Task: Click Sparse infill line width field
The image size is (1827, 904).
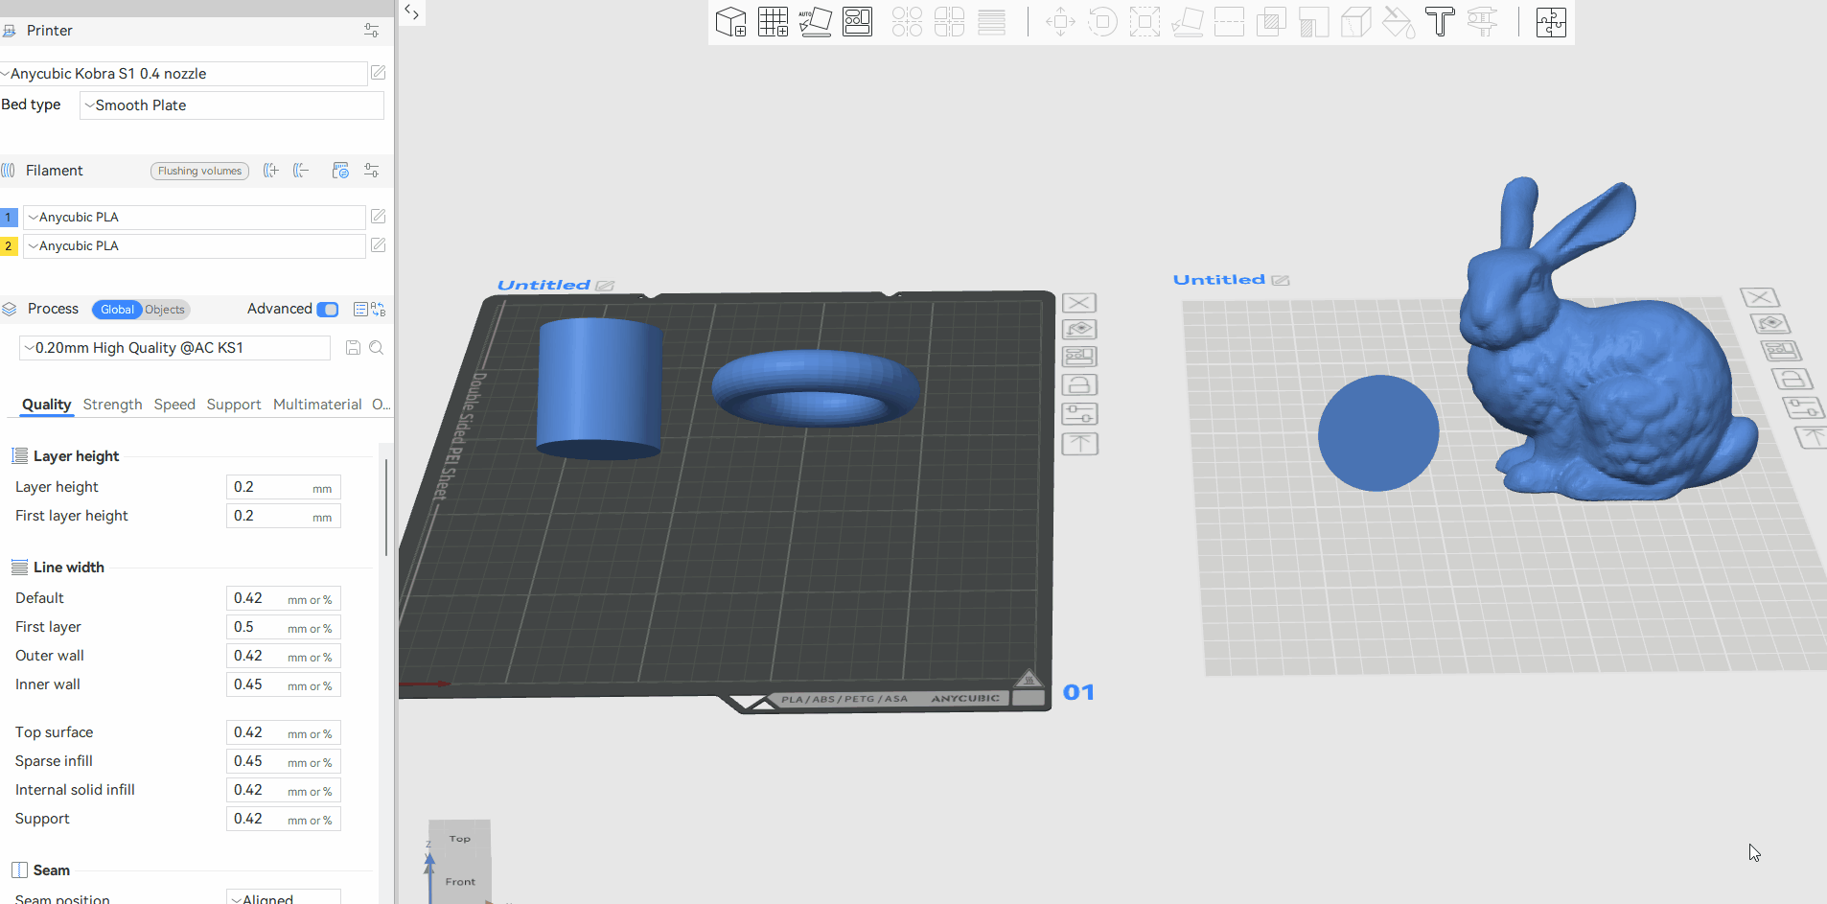Action: pyautogui.click(x=283, y=761)
